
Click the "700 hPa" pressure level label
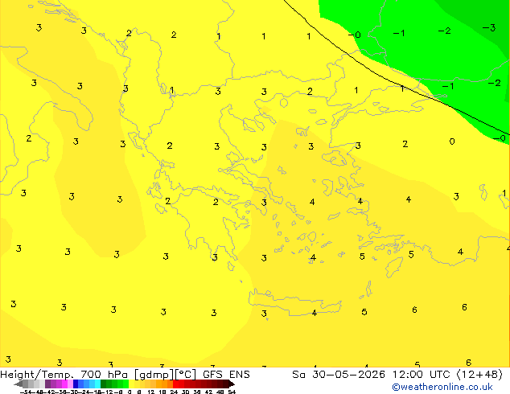point(104,375)
